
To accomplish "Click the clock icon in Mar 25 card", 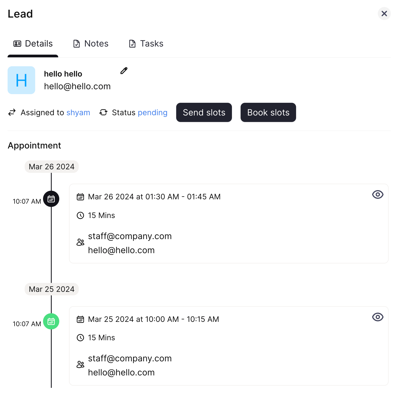I will tap(80, 338).
